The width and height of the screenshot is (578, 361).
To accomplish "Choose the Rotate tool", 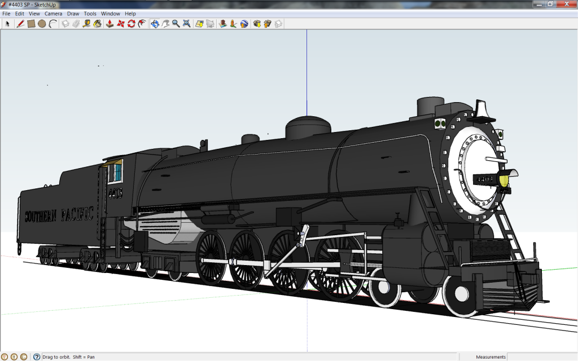I will pos(131,24).
